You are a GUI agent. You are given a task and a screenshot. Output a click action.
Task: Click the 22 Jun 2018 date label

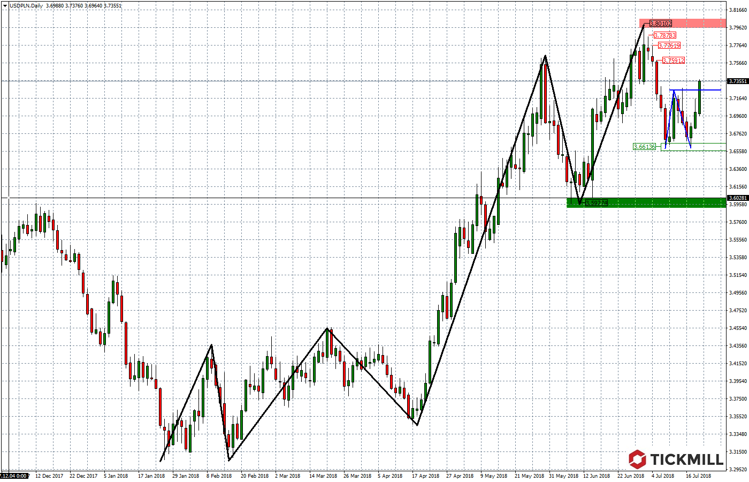(631, 476)
